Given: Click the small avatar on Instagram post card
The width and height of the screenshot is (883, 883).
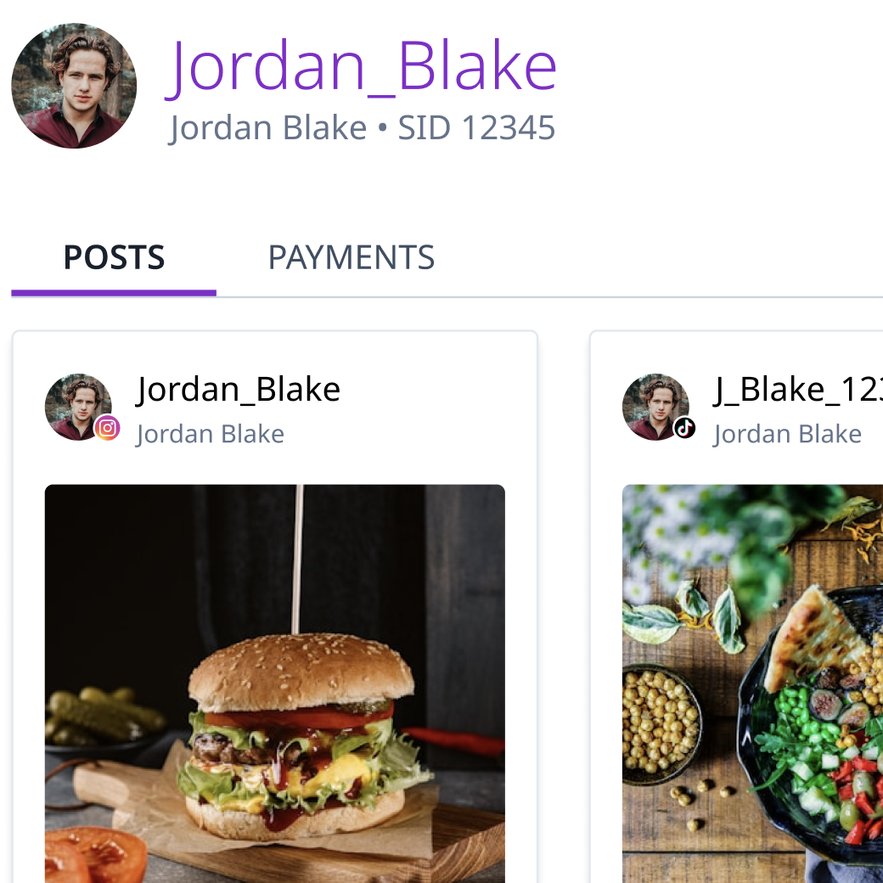Looking at the screenshot, I should 78,407.
